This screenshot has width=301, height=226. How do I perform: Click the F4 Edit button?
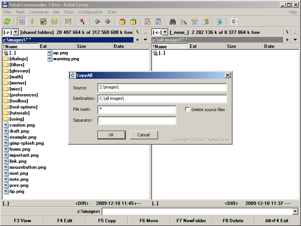65,221
